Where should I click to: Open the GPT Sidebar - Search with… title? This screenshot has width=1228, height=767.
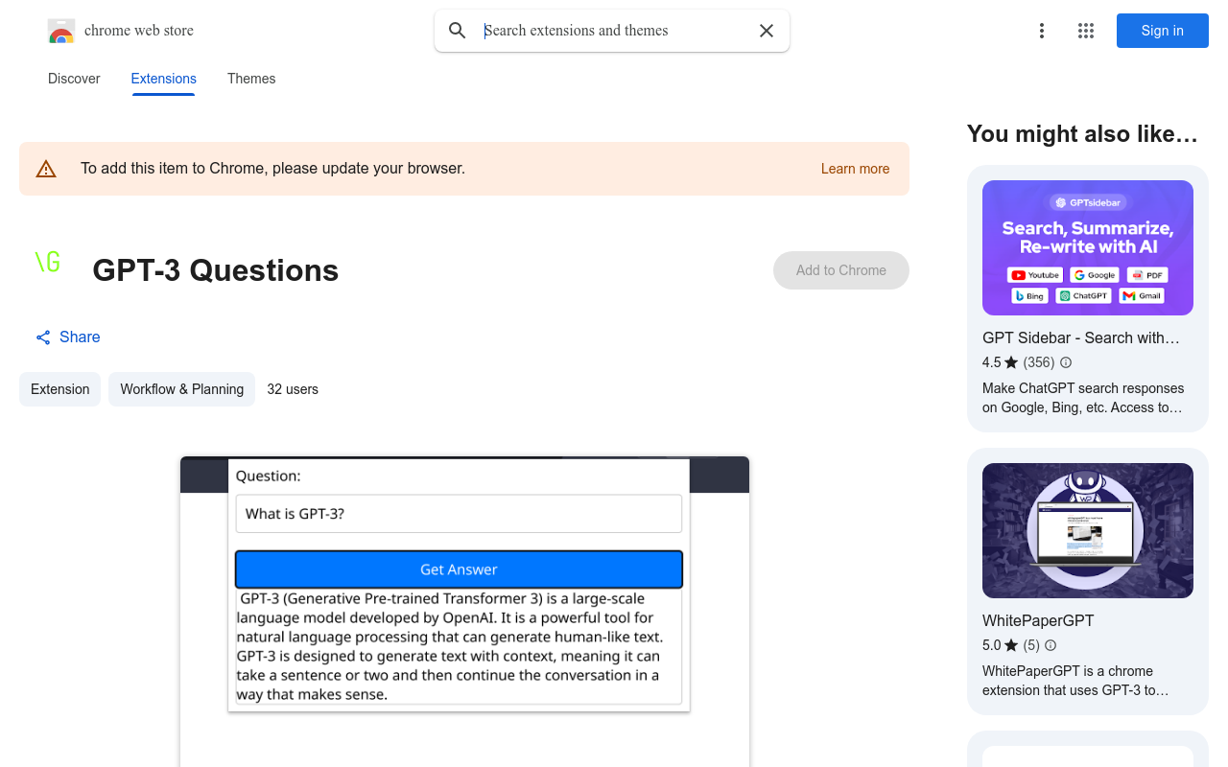(x=1081, y=337)
